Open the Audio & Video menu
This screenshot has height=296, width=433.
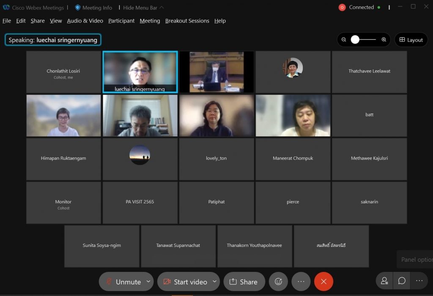tap(85, 21)
